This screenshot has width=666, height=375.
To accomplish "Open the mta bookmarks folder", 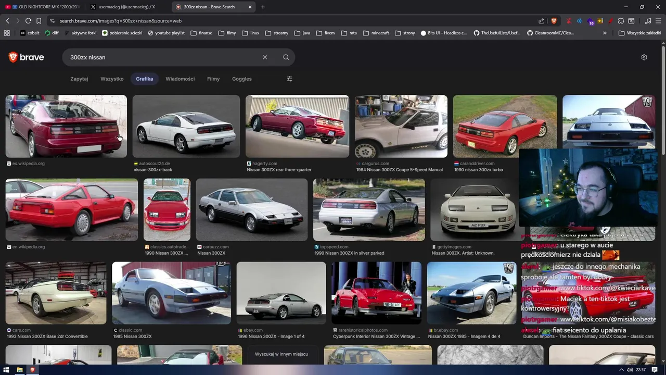I will click(x=349, y=33).
